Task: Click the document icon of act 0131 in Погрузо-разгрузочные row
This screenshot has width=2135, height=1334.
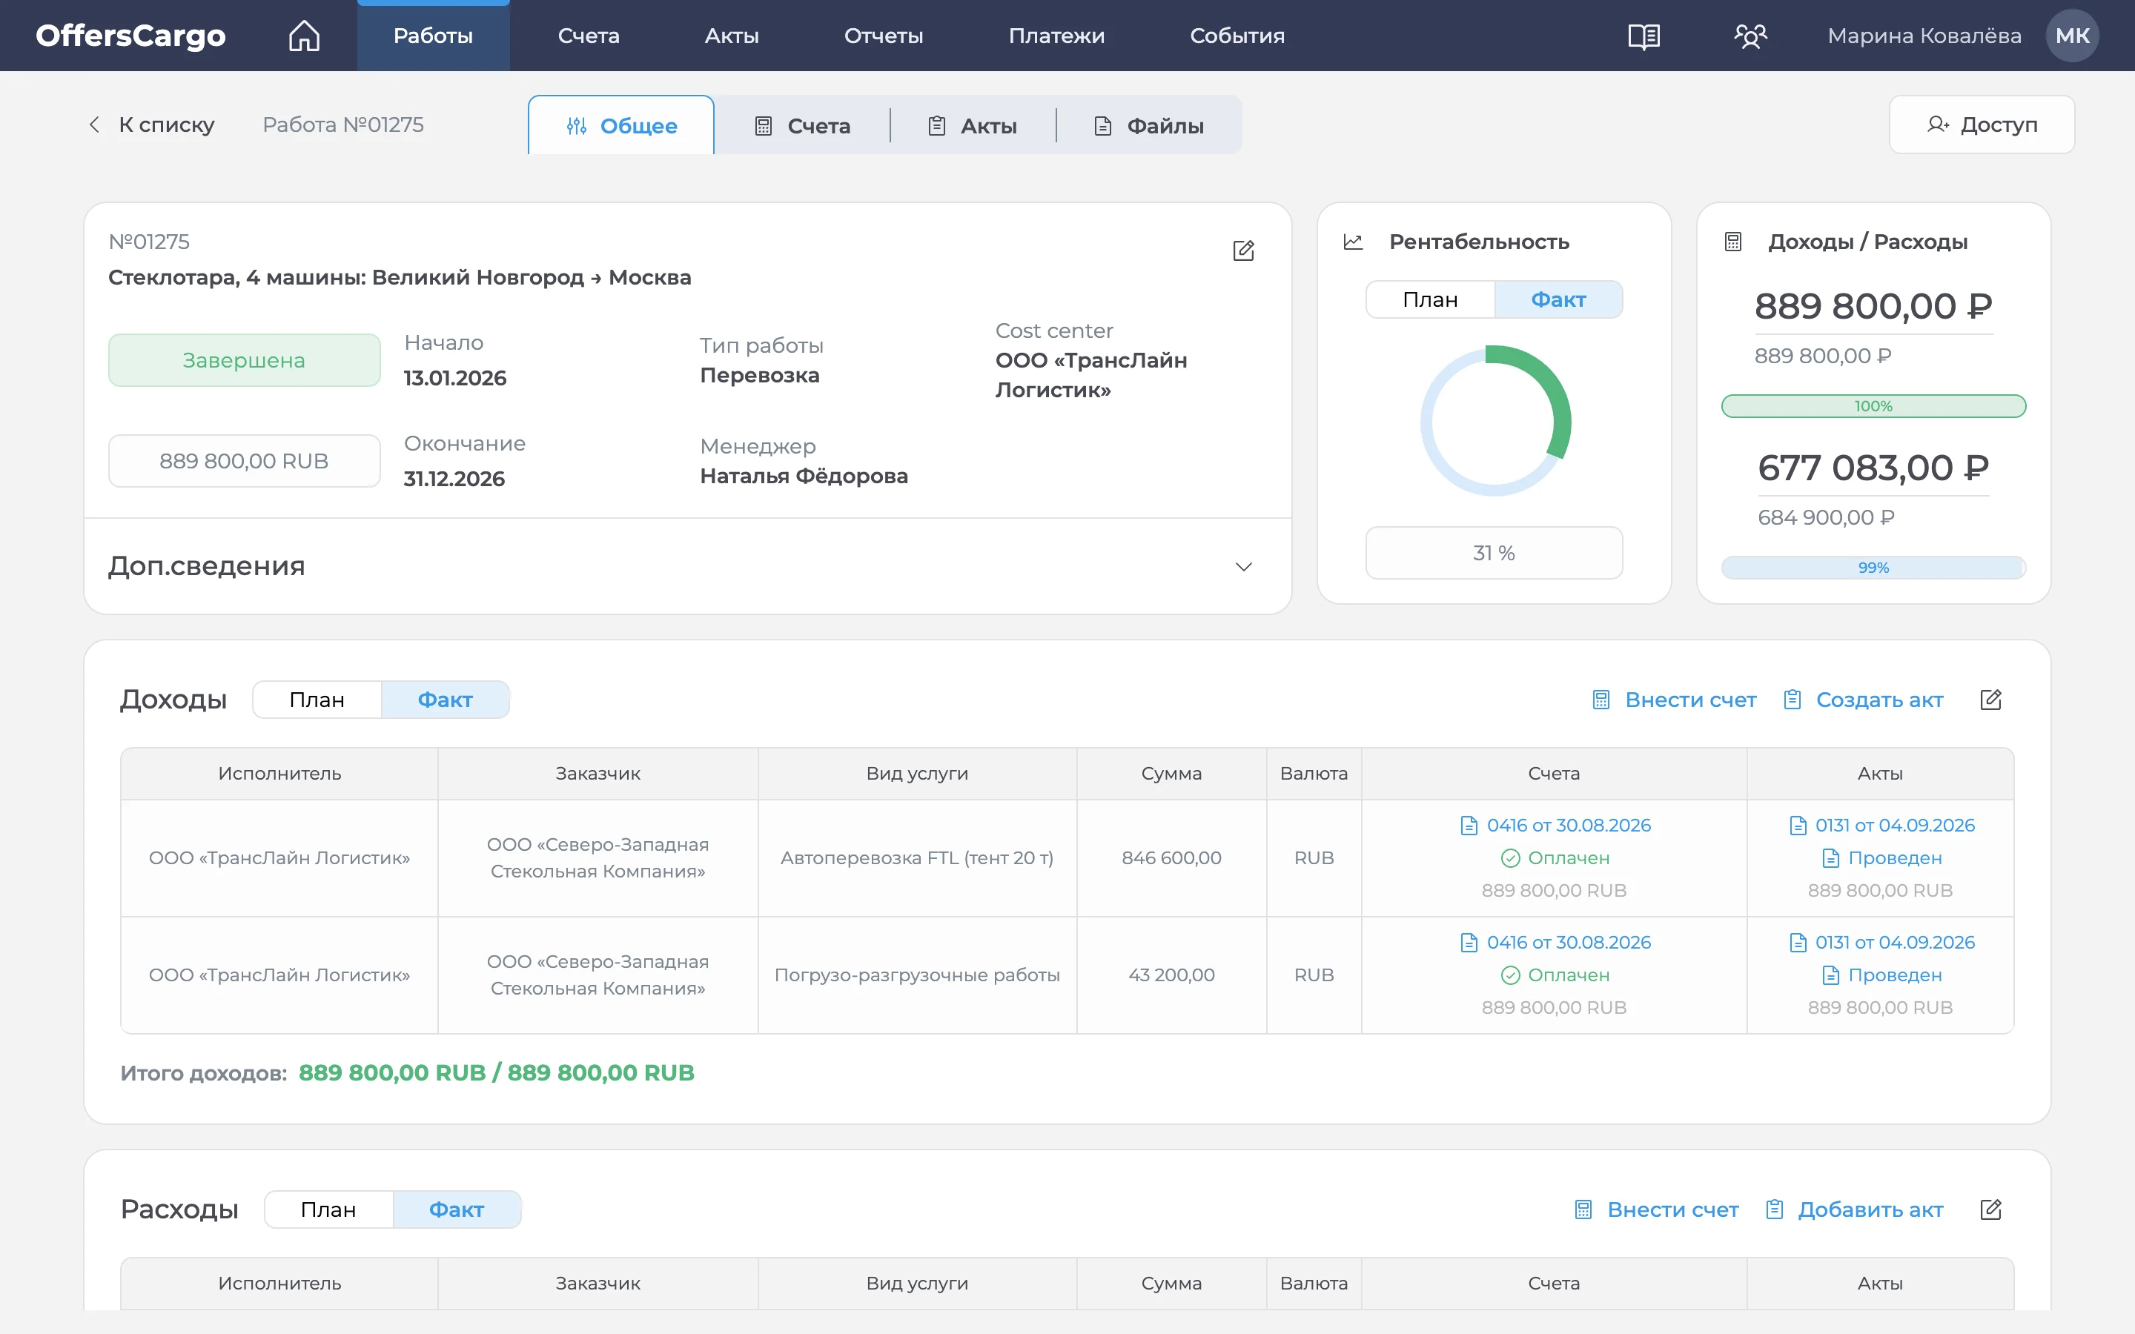Action: point(1798,943)
